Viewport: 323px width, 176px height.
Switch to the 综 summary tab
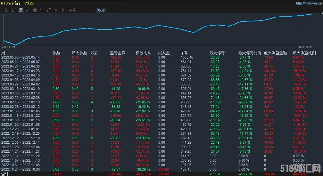[x=7, y=10]
